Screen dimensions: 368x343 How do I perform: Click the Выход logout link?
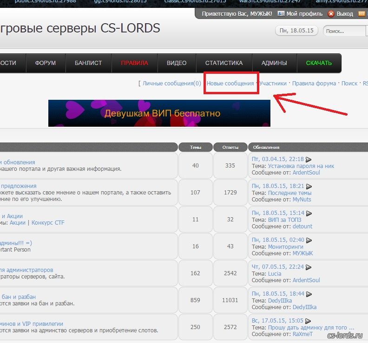[x=345, y=14]
